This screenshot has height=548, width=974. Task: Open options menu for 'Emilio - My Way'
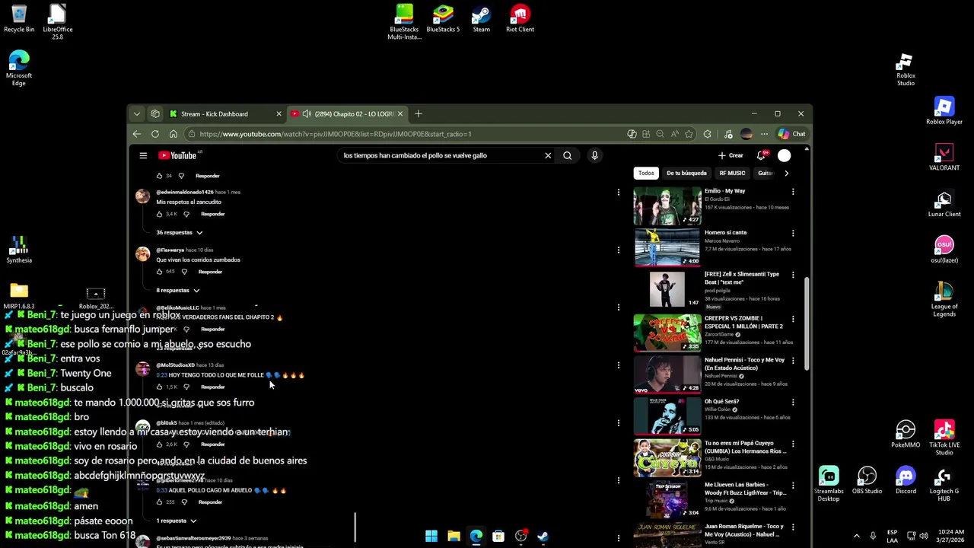click(793, 193)
